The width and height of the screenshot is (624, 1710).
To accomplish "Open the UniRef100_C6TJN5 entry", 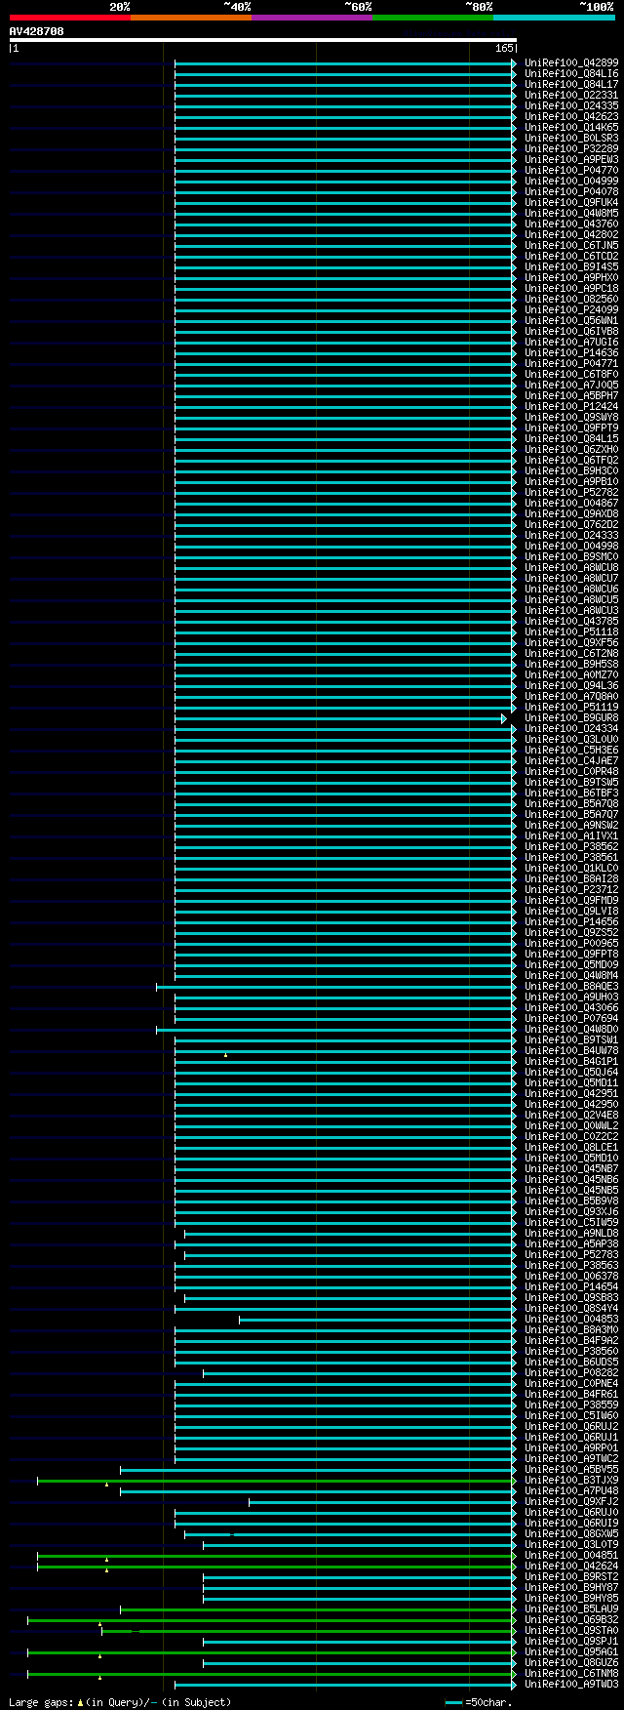I will click(571, 246).
